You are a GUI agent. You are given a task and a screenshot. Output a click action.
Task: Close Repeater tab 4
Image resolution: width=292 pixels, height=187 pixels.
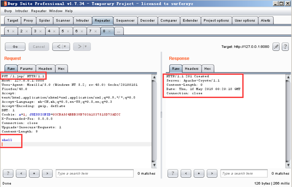pyautogui.click(x=54, y=31)
